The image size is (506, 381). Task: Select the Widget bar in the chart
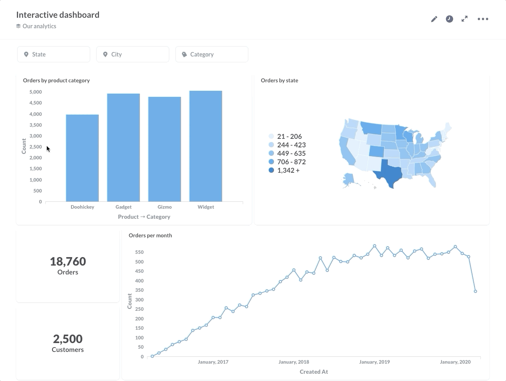[206, 146]
